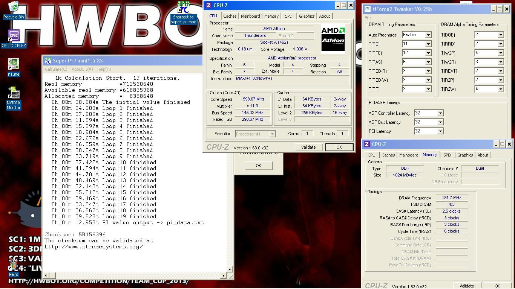Image resolution: width=515 pixels, height=289 pixels.
Task: Switch to Memory tab in top CPU-Z
Action: click(271, 16)
